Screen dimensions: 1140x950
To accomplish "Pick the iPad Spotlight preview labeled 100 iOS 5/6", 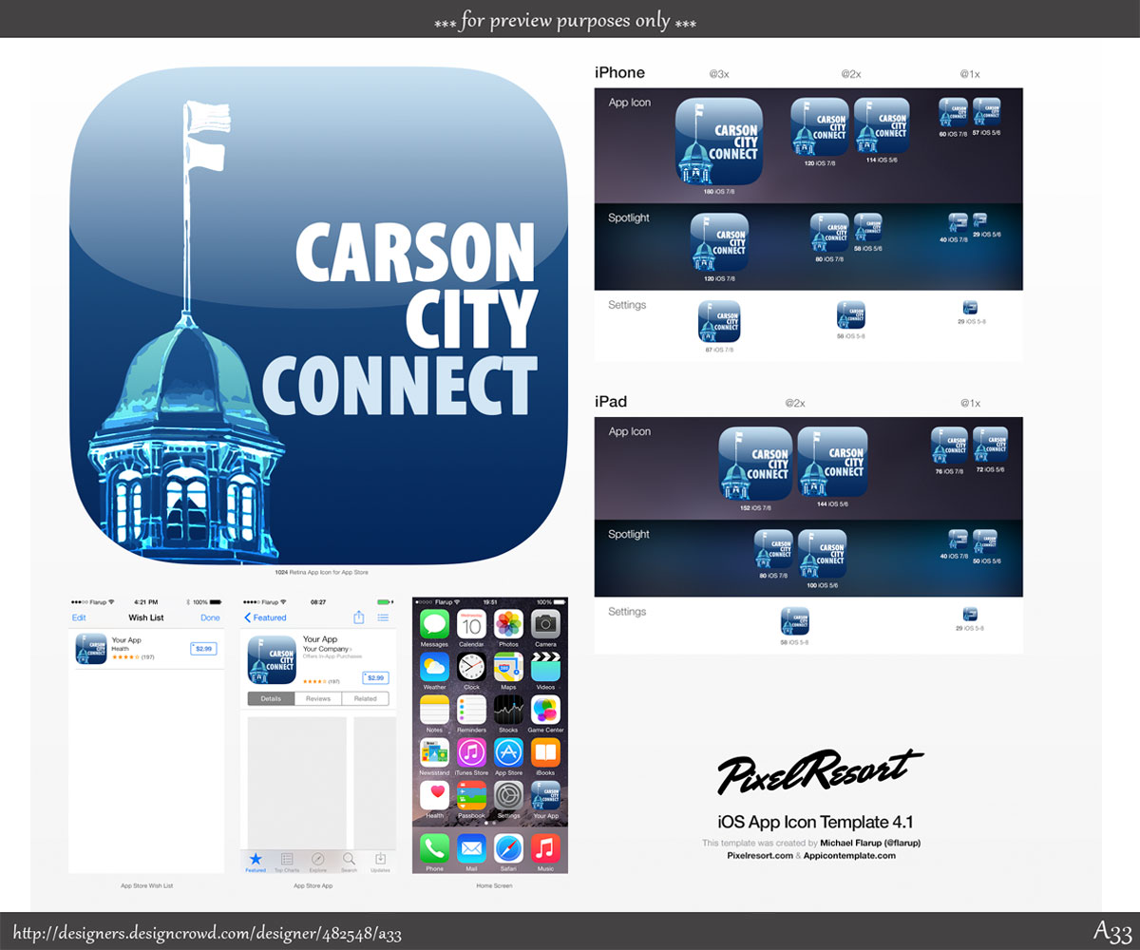I will point(822,554).
